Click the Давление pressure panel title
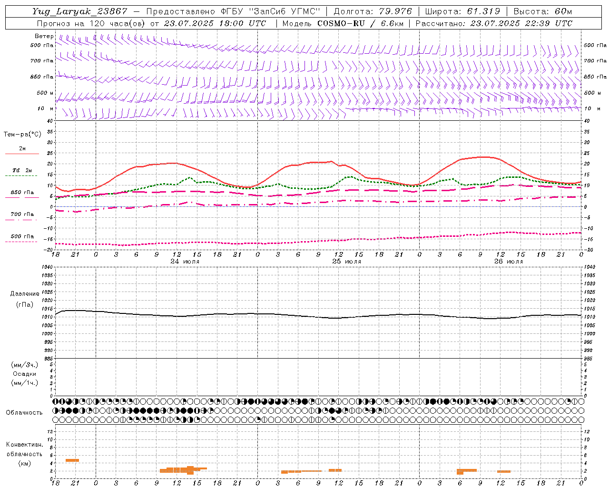This screenshot has width=609, height=487. pos(25,294)
